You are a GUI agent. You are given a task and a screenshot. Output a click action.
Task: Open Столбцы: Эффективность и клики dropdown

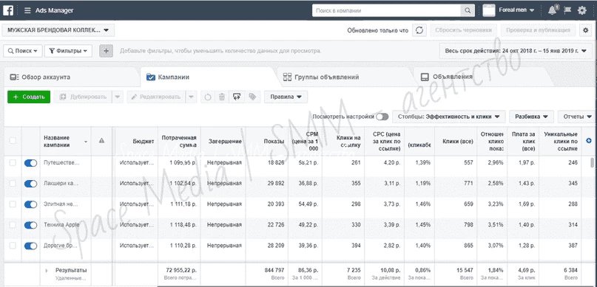coord(448,117)
